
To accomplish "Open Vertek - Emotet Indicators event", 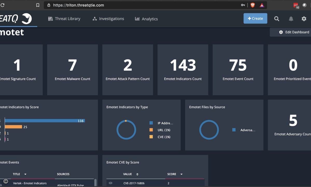I will [30, 183].
